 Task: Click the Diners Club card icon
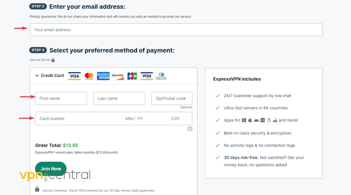pos(161,76)
